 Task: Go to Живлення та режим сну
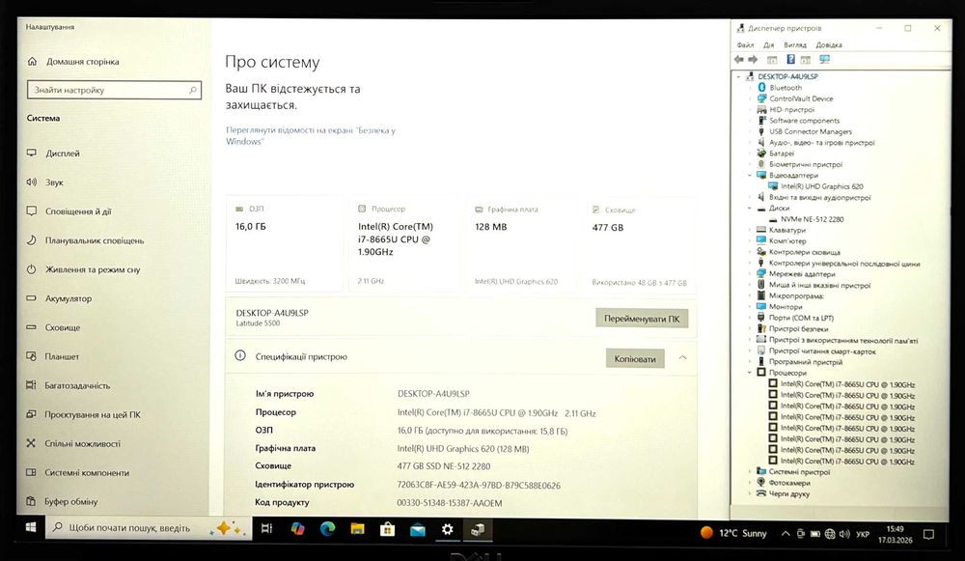(x=93, y=269)
